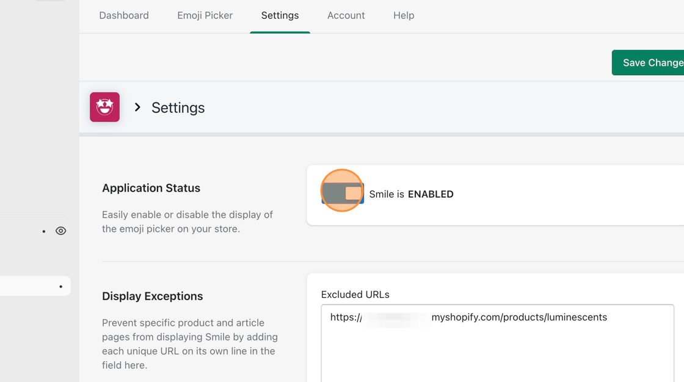Click the Excluded URLs field label
The image size is (684, 382).
coord(355,295)
